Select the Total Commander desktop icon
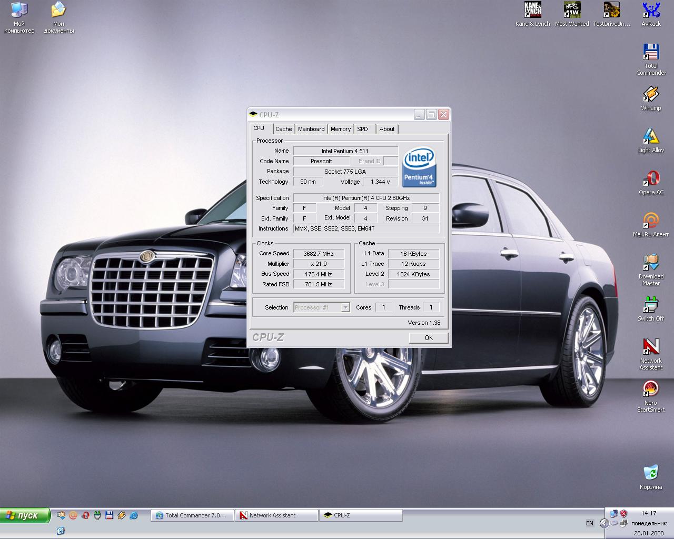The height and width of the screenshot is (539, 674). [651, 59]
